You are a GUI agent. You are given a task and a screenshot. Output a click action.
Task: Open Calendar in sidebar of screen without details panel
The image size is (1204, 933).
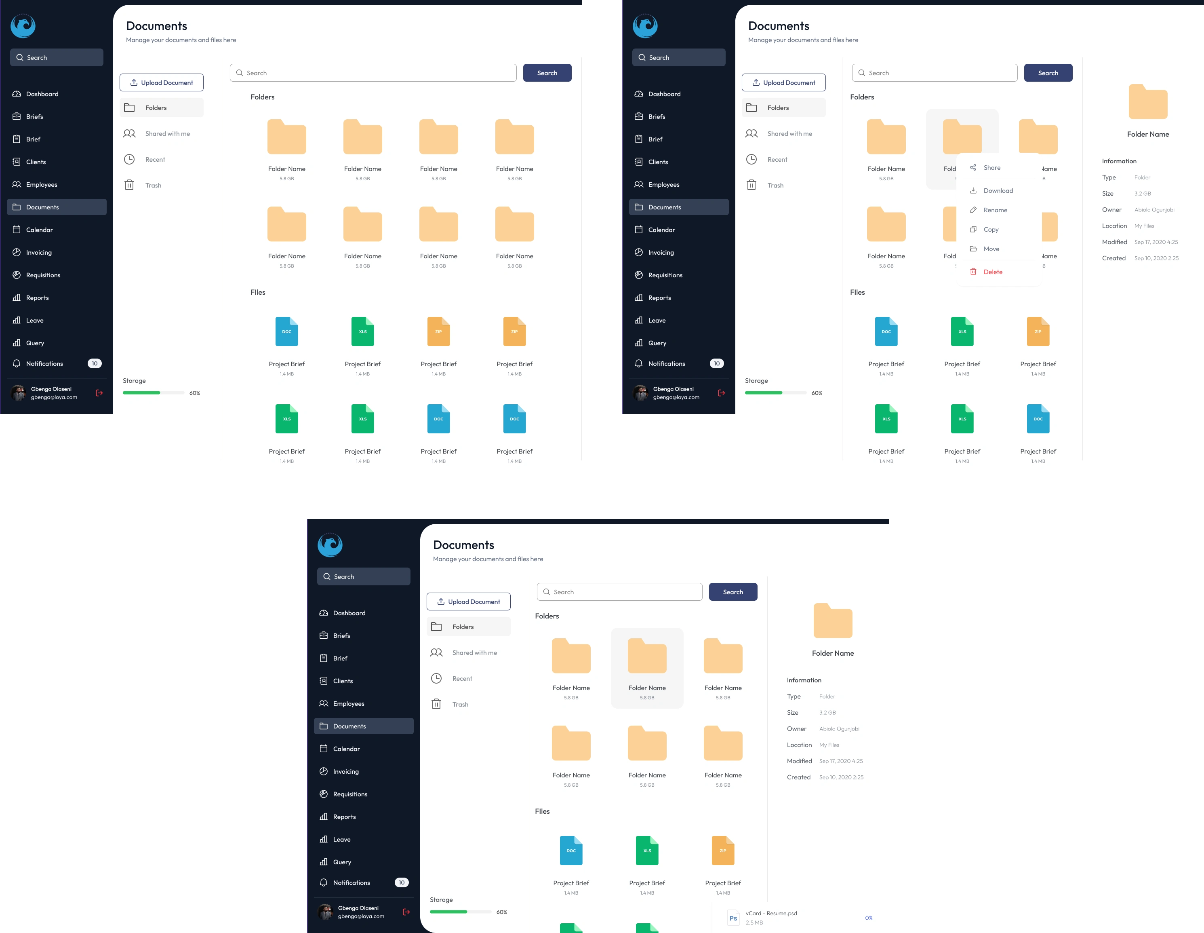(x=57, y=229)
